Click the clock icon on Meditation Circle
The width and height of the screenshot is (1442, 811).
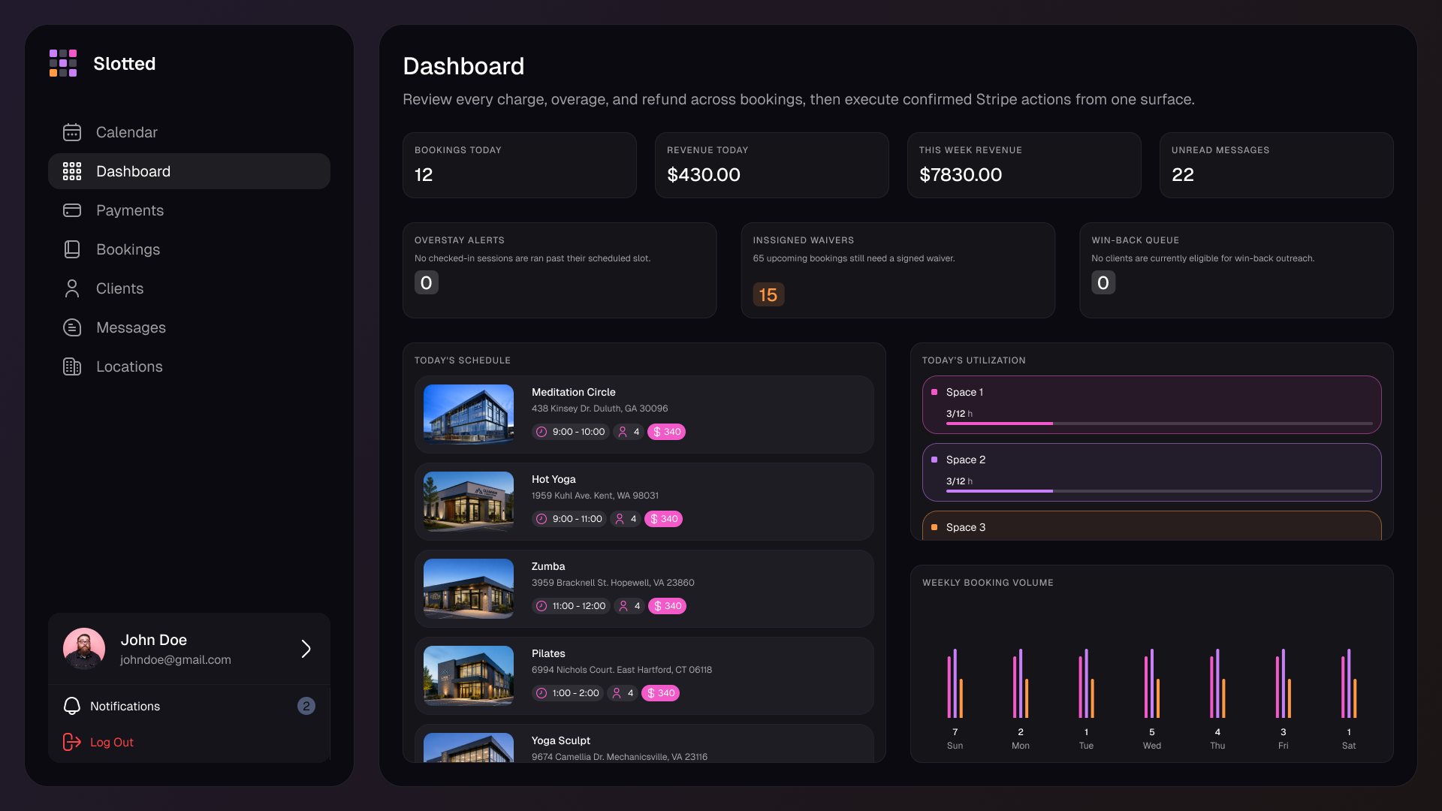(542, 432)
